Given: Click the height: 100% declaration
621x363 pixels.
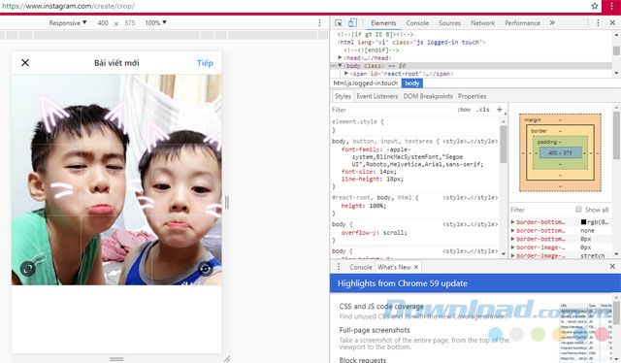Looking at the screenshot, I should 363,206.
